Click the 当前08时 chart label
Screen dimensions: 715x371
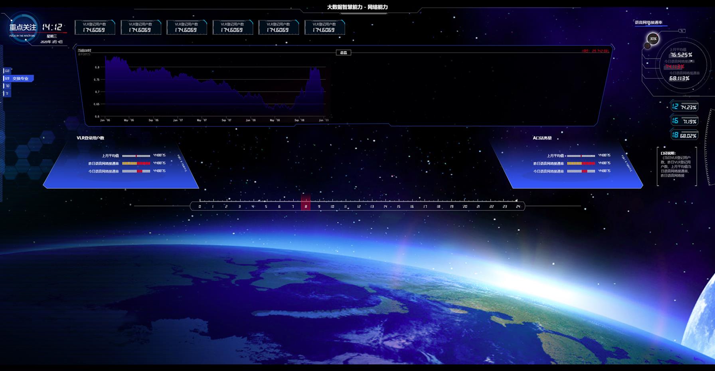(84, 51)
